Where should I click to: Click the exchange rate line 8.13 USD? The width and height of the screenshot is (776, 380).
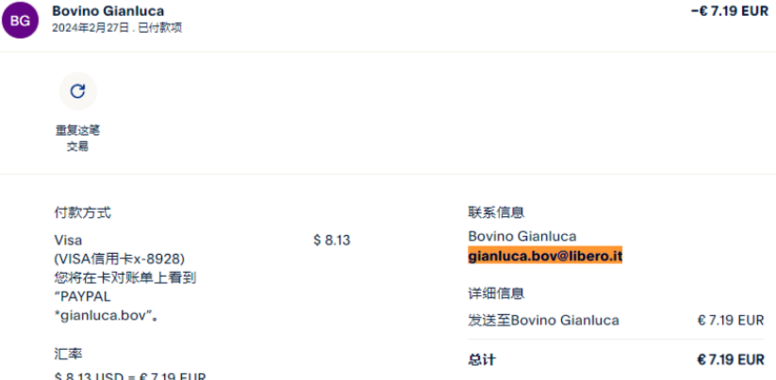pyautogui.click(x=130, y=375)
